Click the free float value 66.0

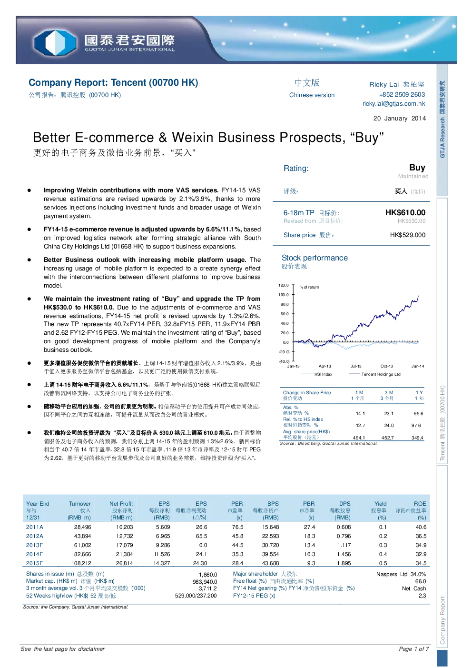click(x=421, y=581)
